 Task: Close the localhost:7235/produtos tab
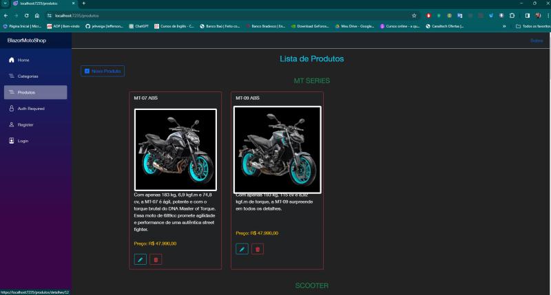tap(73, 3)
